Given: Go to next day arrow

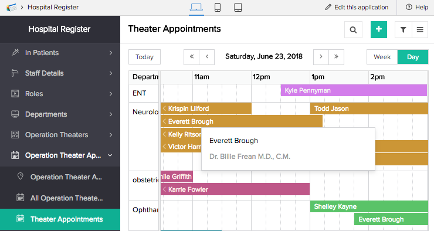Looking at the screenshot, I should pyautogui.click(x=321, y=57).
